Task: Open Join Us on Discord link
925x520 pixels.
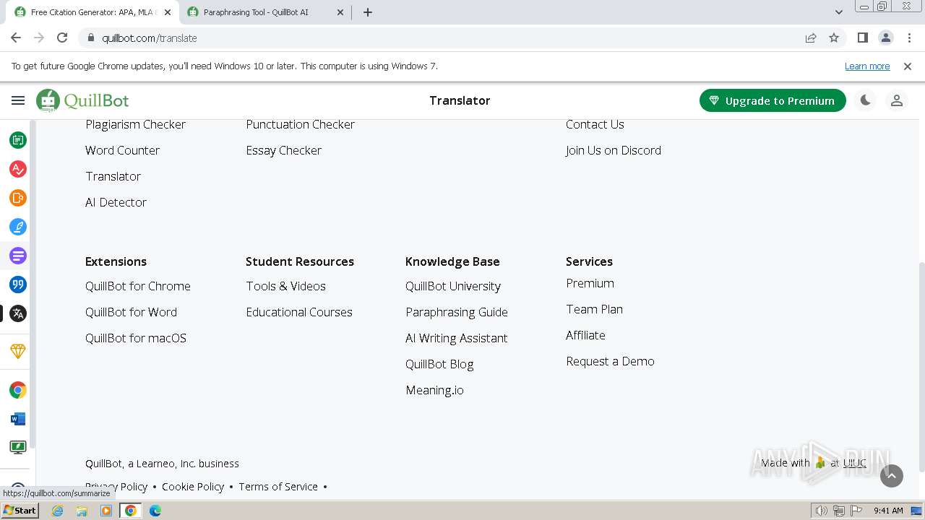Action: (614, 150)
